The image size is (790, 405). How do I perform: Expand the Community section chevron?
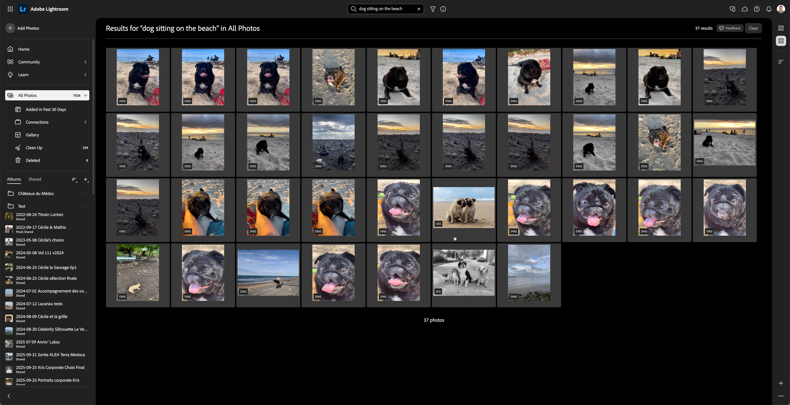(85, 62)
